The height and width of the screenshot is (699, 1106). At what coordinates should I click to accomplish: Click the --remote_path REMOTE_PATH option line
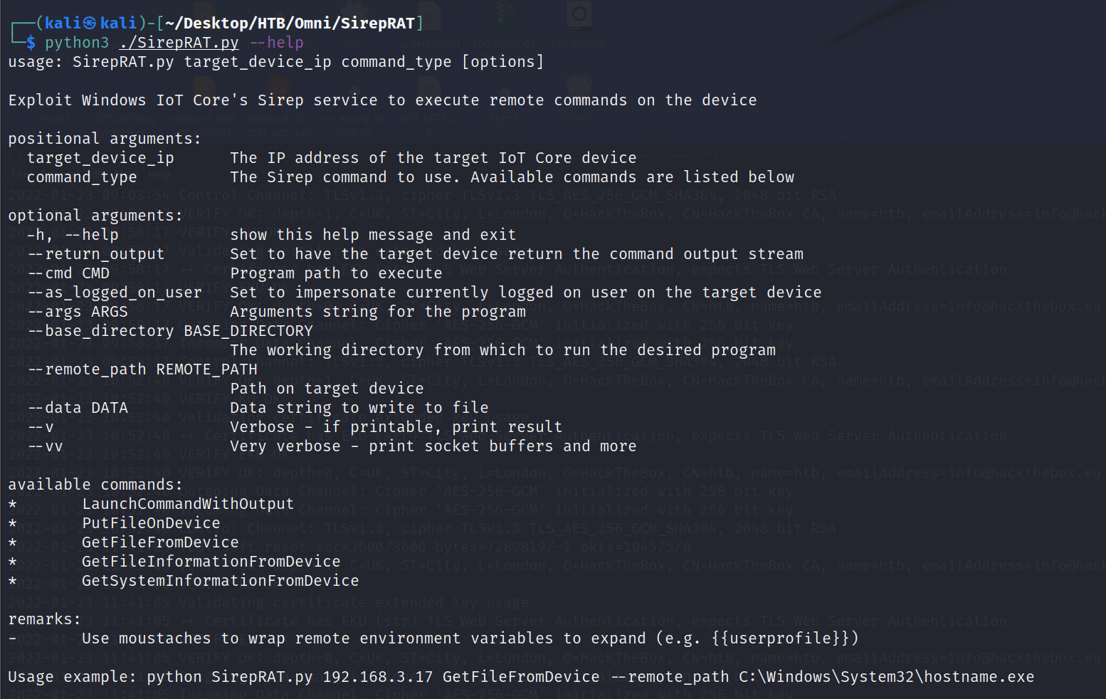(142, 369)
